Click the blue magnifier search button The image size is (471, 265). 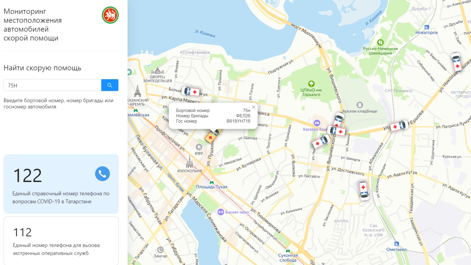pos(110,85)
